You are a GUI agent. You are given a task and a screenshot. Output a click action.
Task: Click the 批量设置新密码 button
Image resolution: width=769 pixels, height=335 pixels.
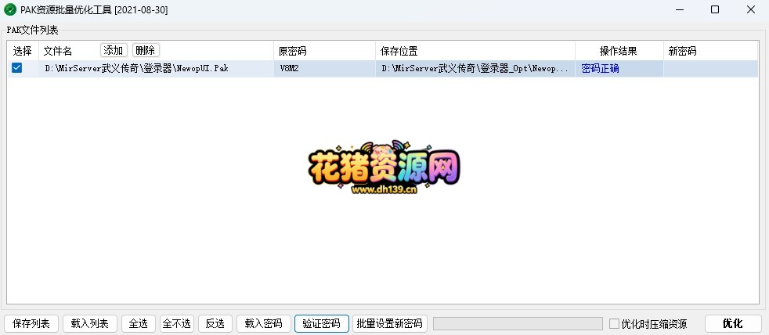390,324
